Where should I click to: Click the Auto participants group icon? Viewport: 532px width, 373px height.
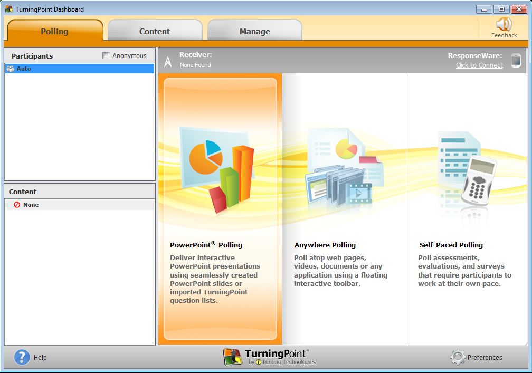(11, 69)
